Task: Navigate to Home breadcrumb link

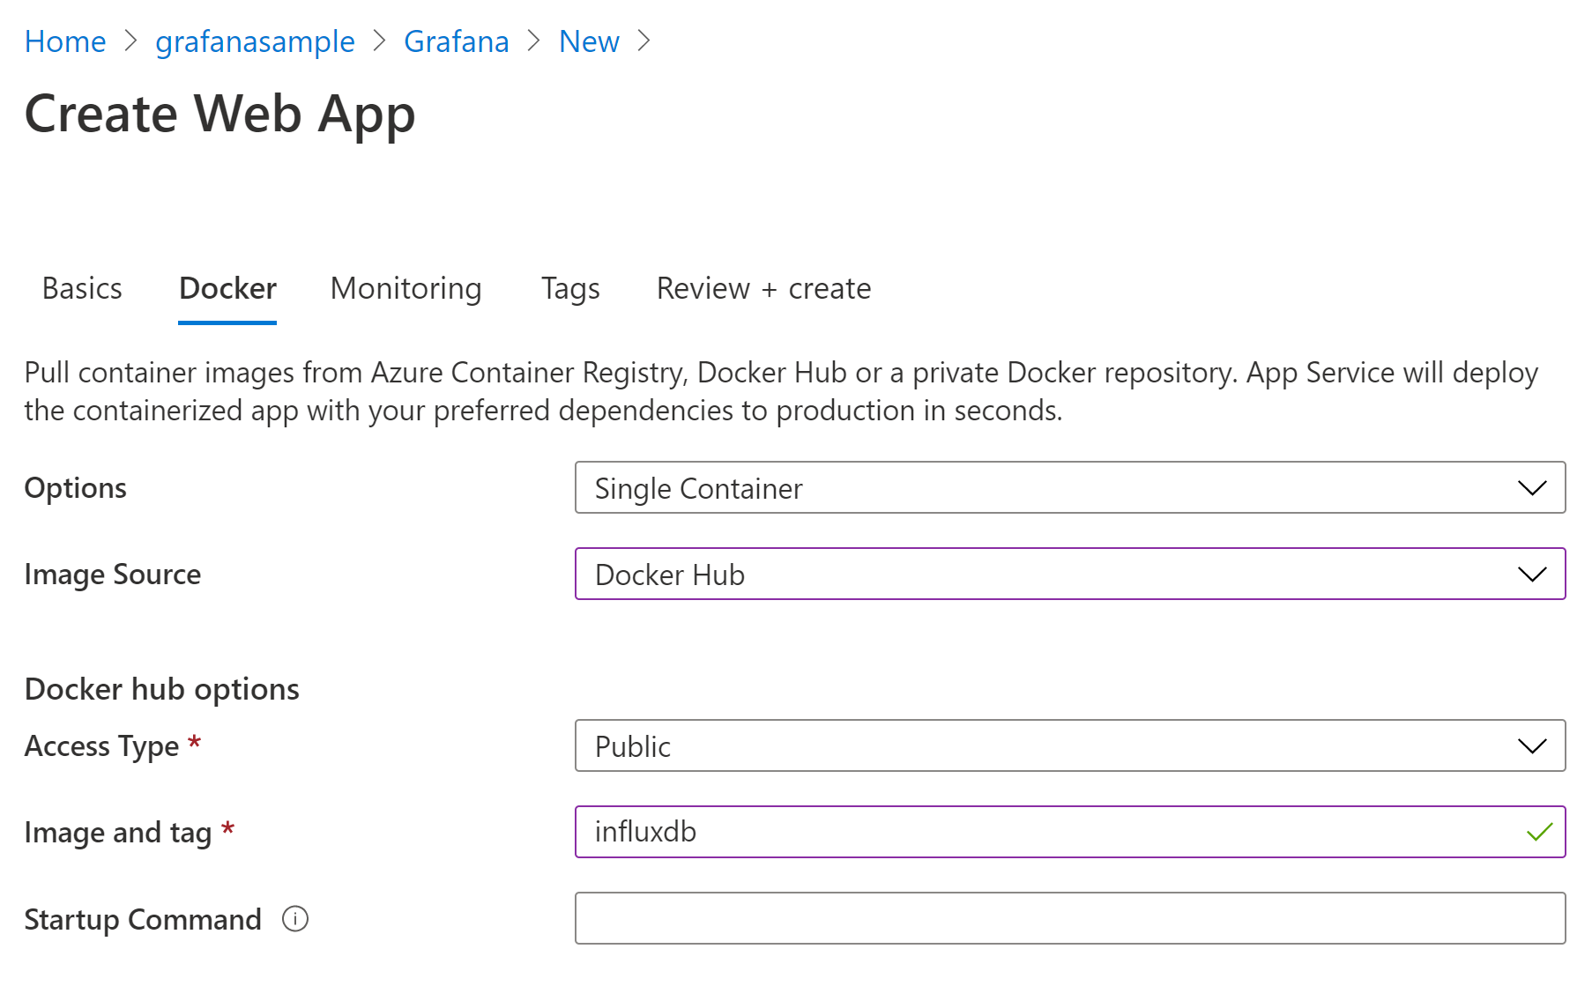Action: tap(65, 41)
